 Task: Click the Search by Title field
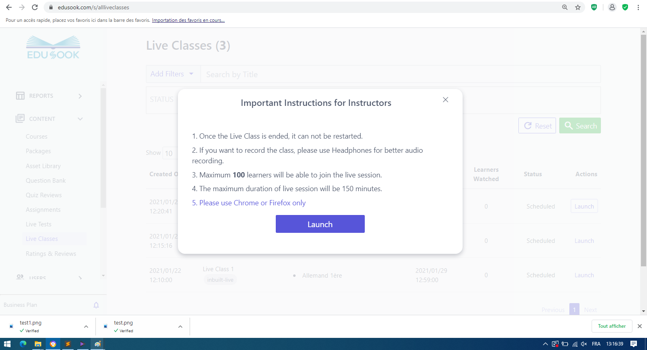tap(400, 74)
